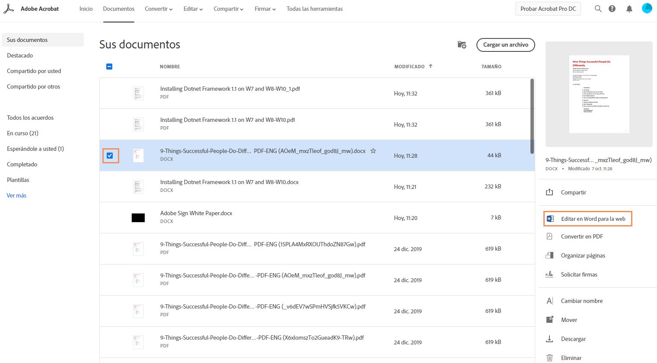Click Convertir en PDF text
The width and height of the screenshot is (657, 363).
pyautogui.click(x=582, y=236)
